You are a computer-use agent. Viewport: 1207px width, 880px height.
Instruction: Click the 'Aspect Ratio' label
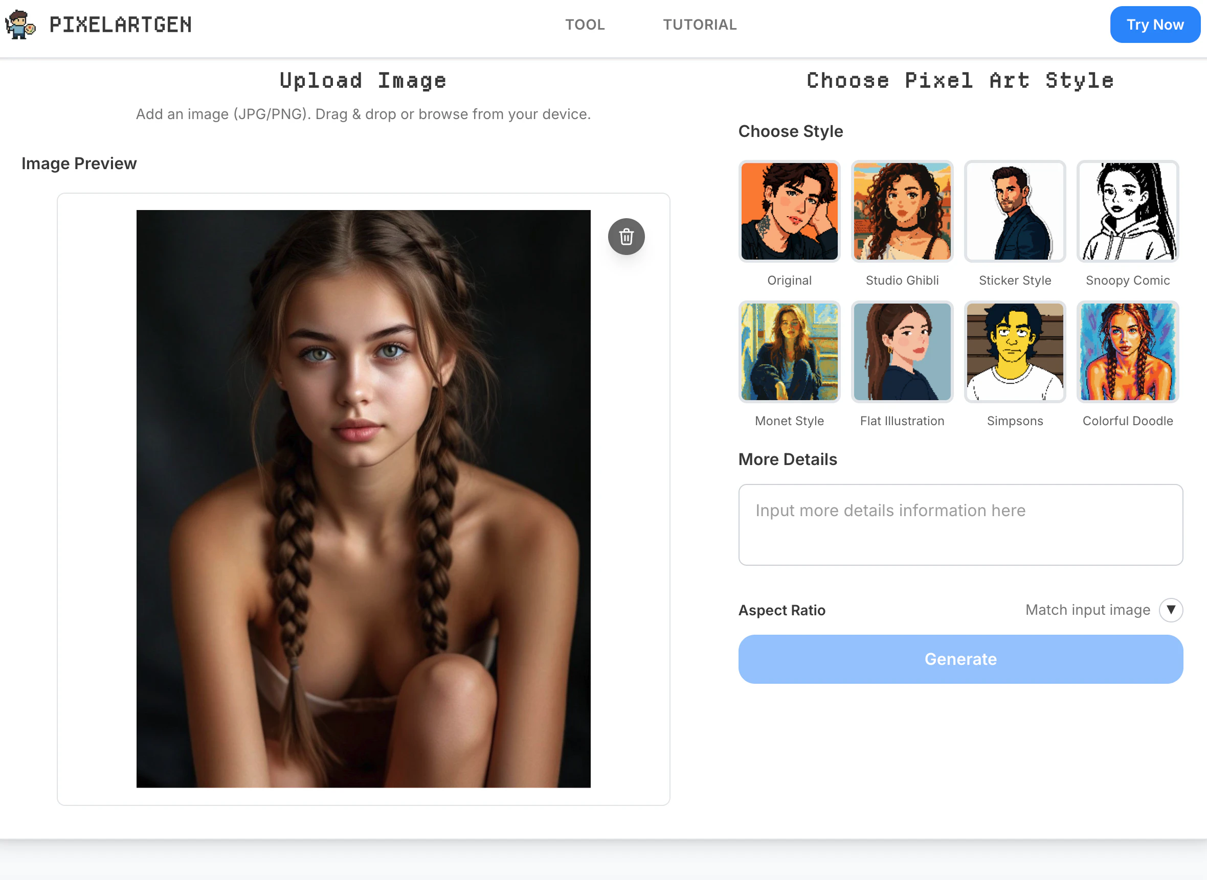tap(781, 611)
